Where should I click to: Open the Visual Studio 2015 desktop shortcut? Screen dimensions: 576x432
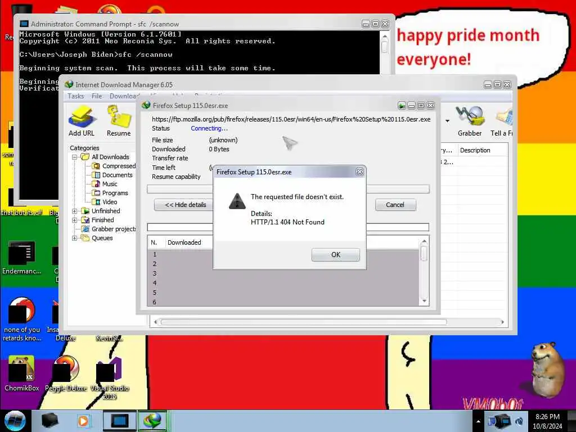110,379
